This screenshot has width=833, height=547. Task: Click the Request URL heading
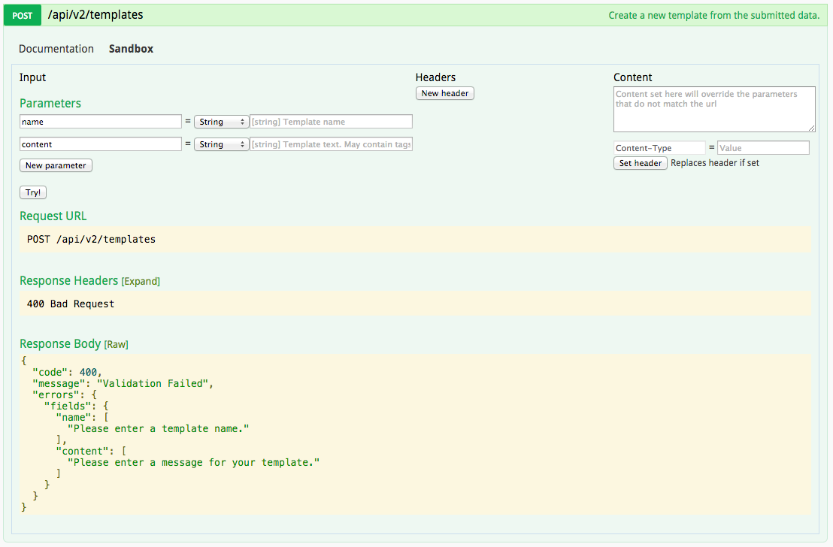coord(53,216)
